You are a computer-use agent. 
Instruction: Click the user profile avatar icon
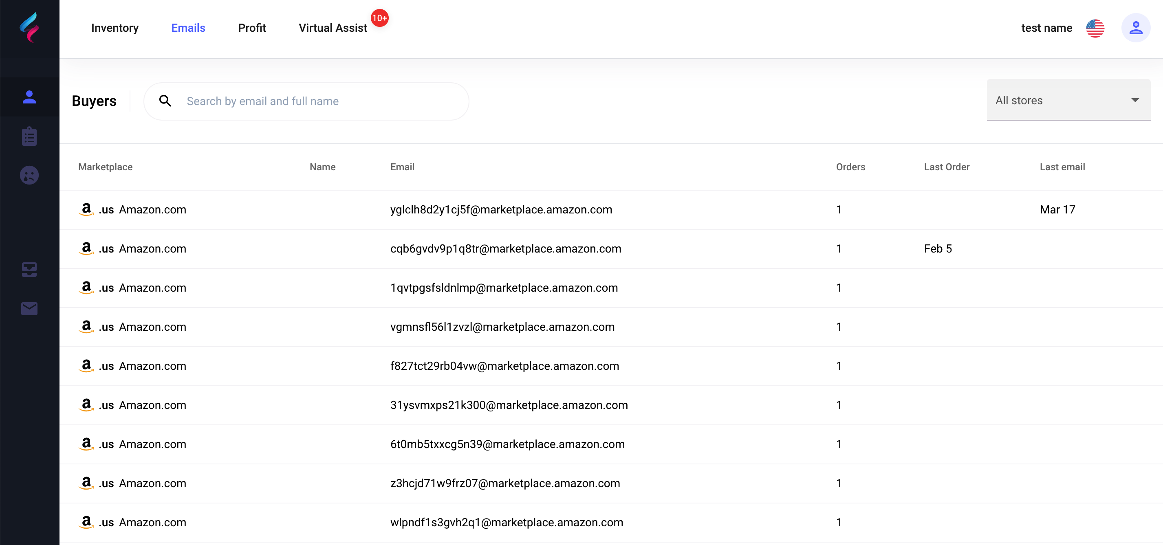(x=1135, y=28)
